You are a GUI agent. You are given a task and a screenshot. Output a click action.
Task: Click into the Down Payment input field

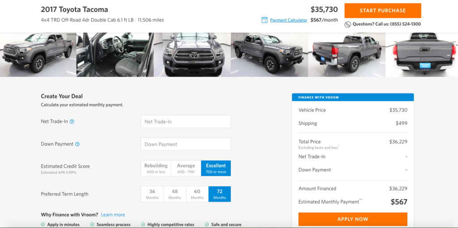(x=186, y=144)
